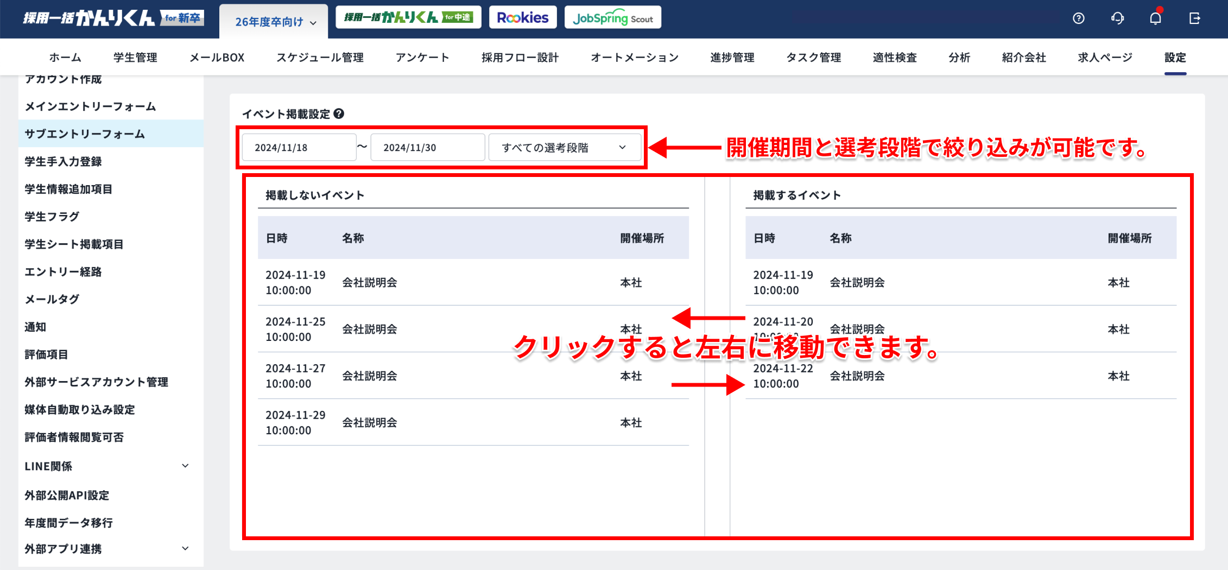Open the 採用フロー設計 menu tab
Screen dimensions: 1228x570
point(520,58)
